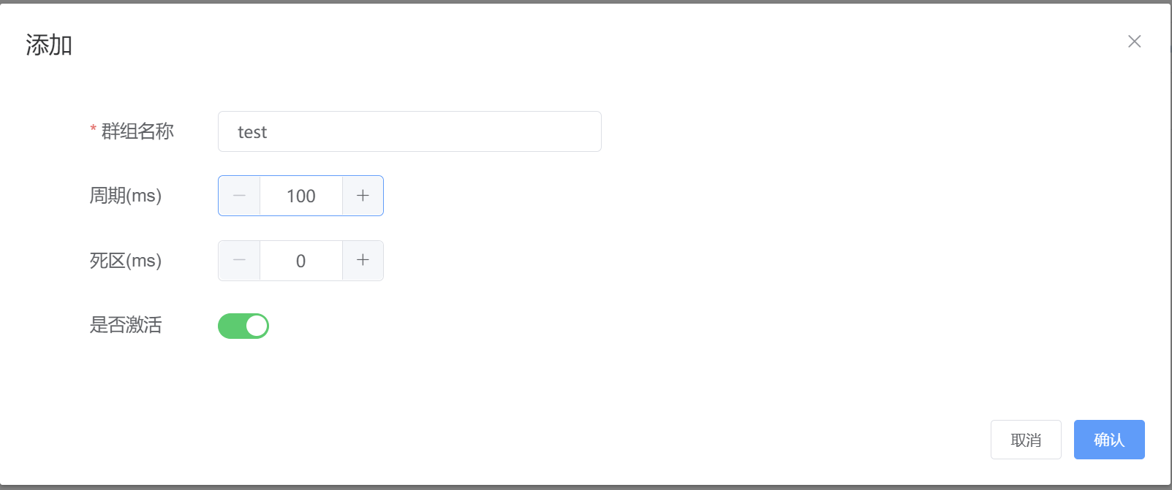Confirm with the blue 确认 button

coord(1109,440)
